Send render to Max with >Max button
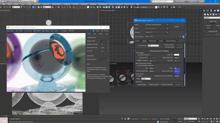The height and width of the screenshot is (123, 220). pos(19,31)
